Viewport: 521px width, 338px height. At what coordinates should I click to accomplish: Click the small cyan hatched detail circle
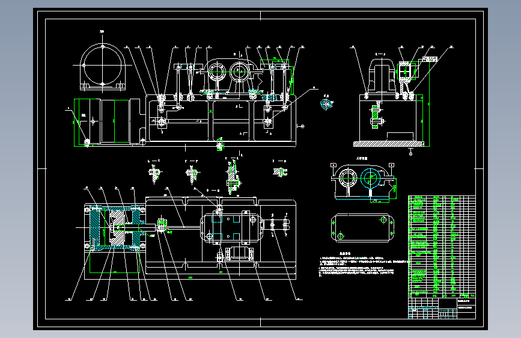pyautogui.click(x=326, y=104)
